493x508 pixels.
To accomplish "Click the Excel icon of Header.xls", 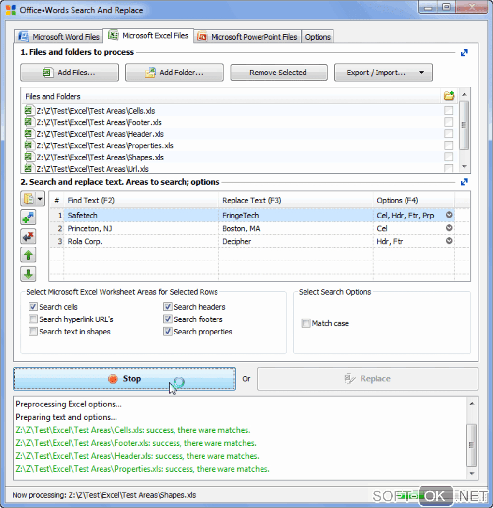I will (x=29, y=134).
